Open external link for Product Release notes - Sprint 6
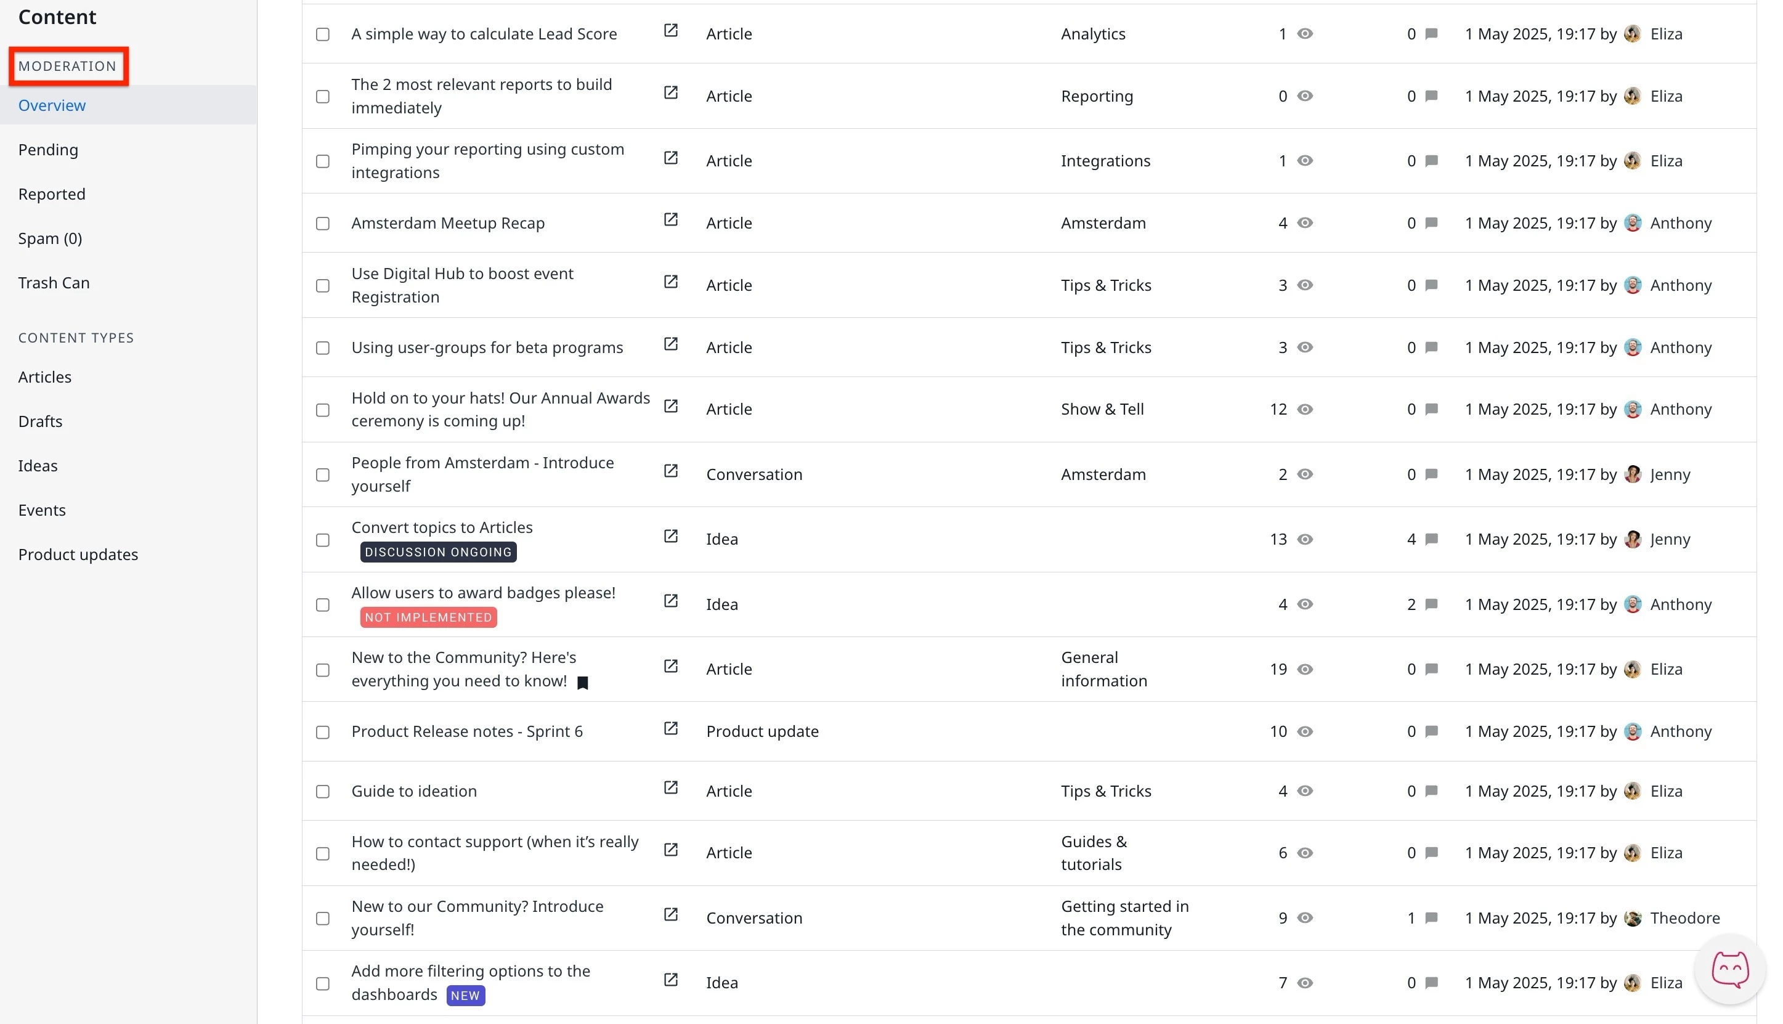This screenshot has width=1783, height=1024. 671,729
